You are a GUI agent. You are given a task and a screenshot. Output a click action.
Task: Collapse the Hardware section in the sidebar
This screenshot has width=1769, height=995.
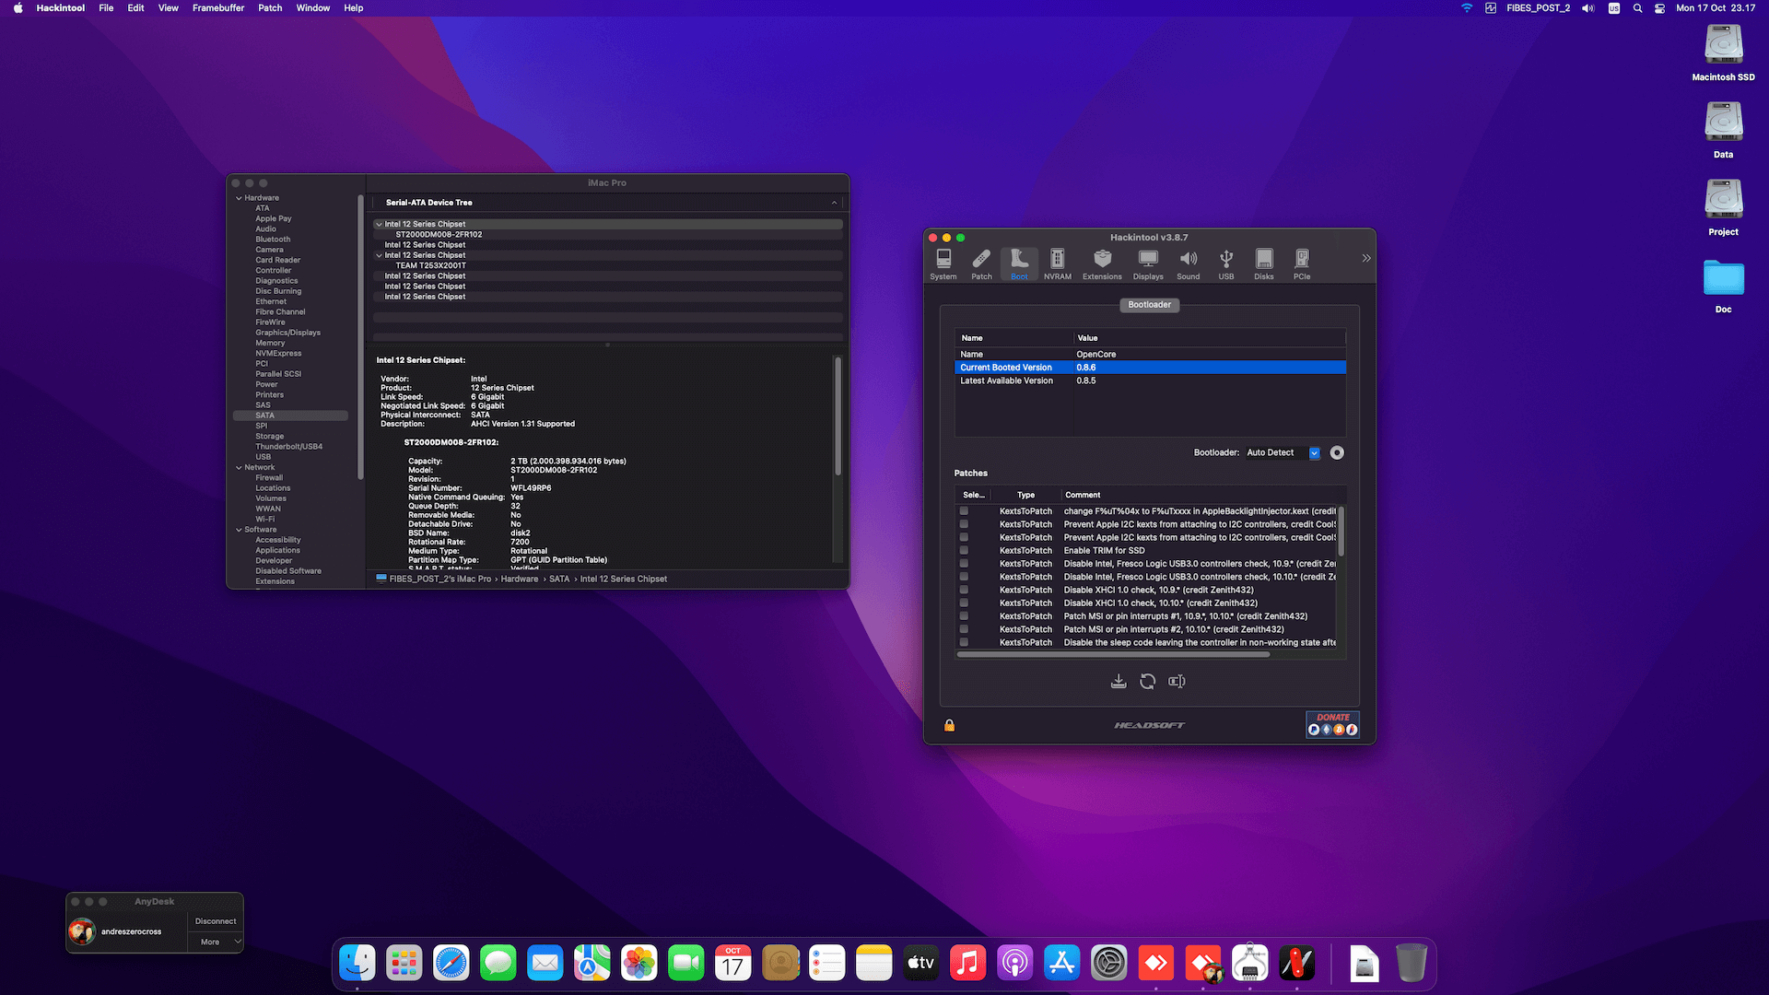pos(239,198)
